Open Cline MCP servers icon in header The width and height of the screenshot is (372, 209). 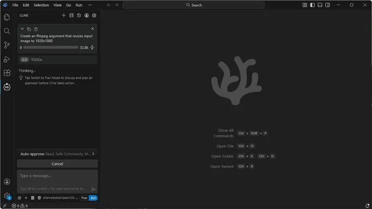(71, 15)
